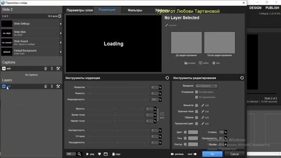
Task: Toggle the Прозрачный цвет checkbox
Action: 197,124
